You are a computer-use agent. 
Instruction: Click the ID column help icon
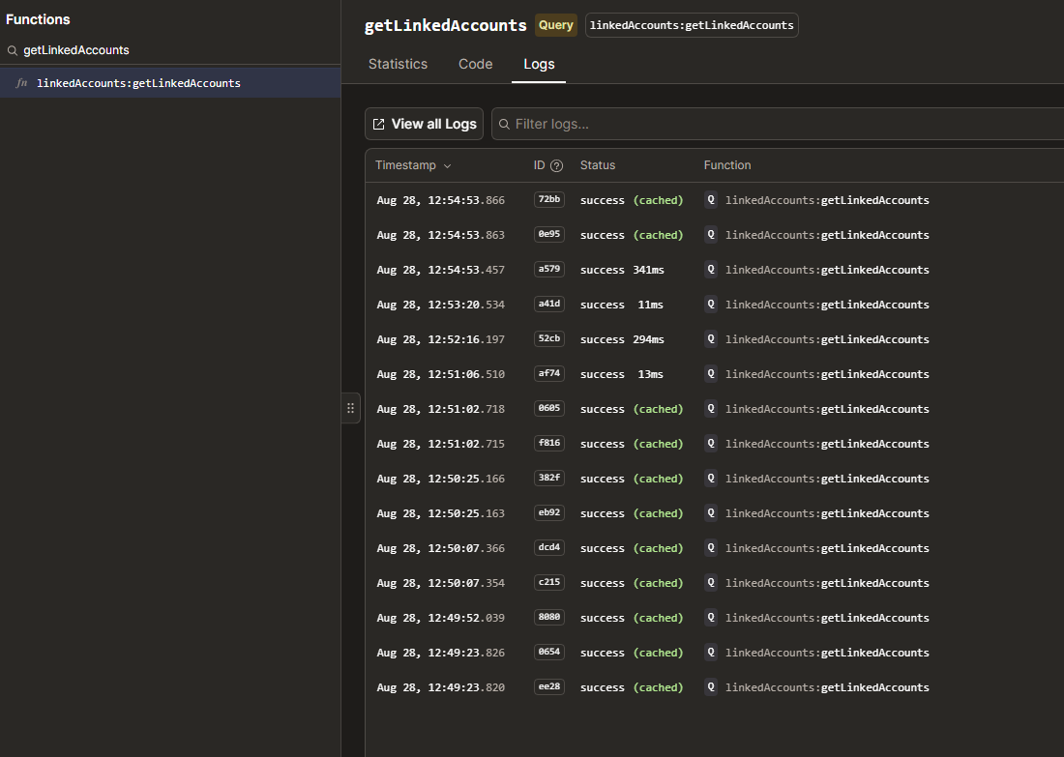tap(556, 165)
